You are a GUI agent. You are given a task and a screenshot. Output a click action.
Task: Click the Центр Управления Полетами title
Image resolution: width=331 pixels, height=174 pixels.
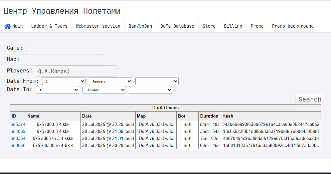(62, 11)
